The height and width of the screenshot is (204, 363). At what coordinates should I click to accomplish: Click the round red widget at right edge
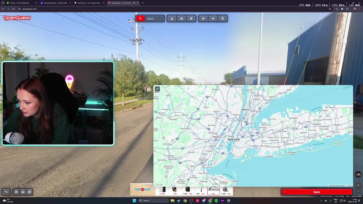[358, 174]
